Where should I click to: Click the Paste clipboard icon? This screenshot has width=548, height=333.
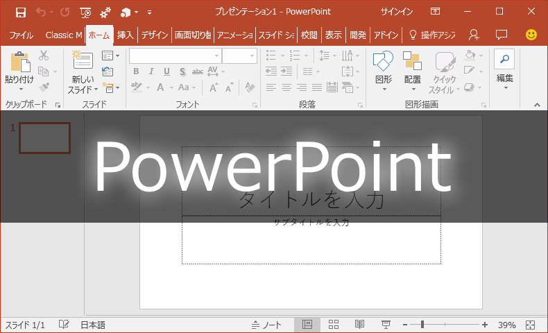click(20, 62)
